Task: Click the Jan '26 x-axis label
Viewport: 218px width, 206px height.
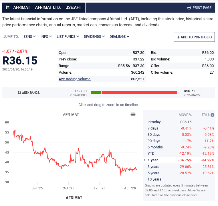Action: pyautogui.click(x=100, y=188)
